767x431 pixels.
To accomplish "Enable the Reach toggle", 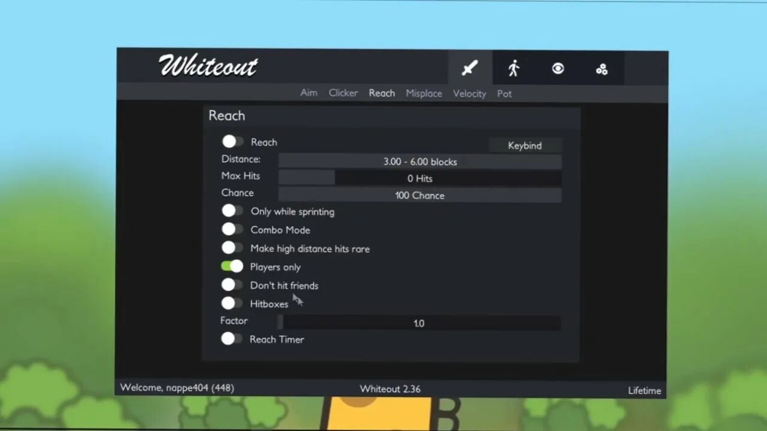I will [x=232, y=141].
